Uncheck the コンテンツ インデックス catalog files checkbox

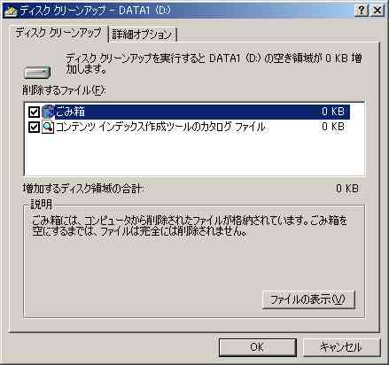pyautogui.click(x=34, y=128)
